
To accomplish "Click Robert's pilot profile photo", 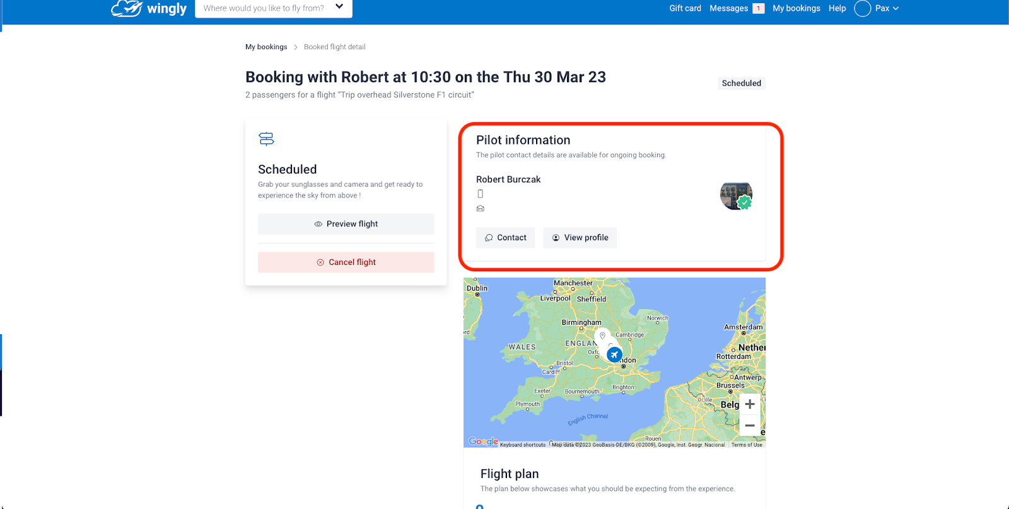I will point(736,196).
